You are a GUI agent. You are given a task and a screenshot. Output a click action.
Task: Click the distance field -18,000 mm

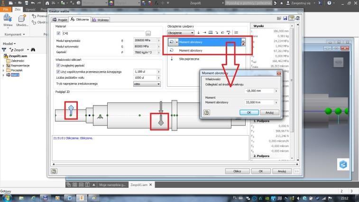(259, 91)
